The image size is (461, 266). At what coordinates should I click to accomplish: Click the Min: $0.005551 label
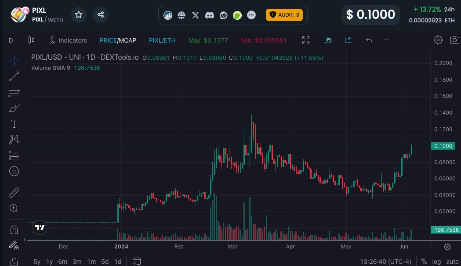point(264,40)
